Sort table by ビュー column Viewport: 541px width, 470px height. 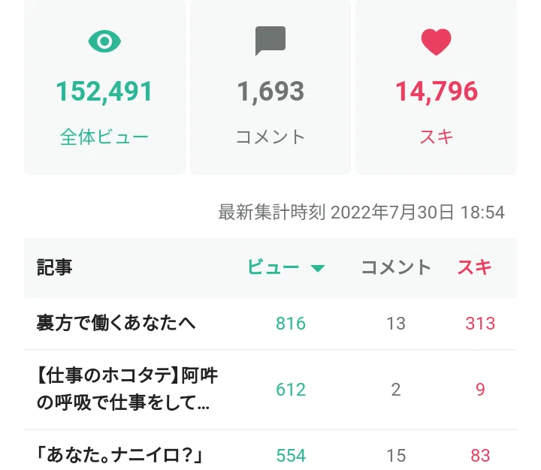click(x=274, y=267)
